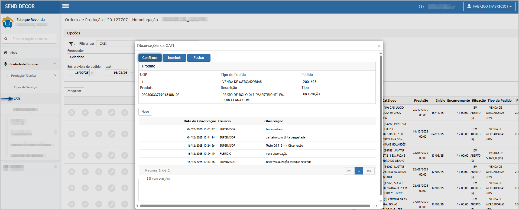519x210 pixels.
Task: Click the Início home icon
Action: click(x=5, y=53)
